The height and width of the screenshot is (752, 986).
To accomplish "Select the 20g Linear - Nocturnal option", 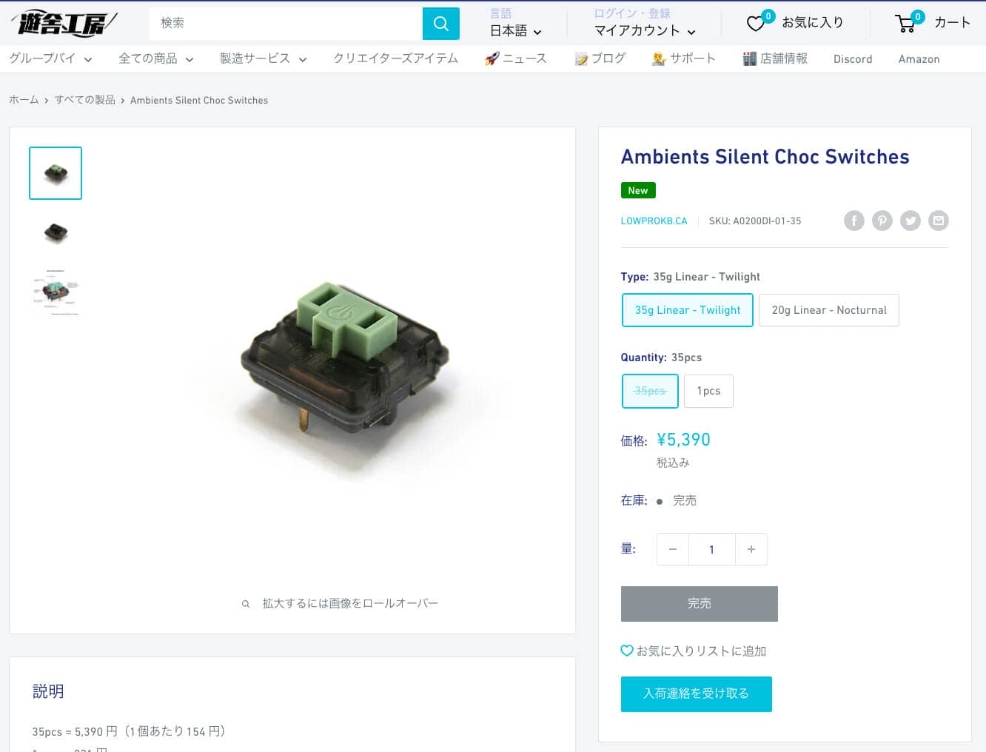I will [828, 310].
